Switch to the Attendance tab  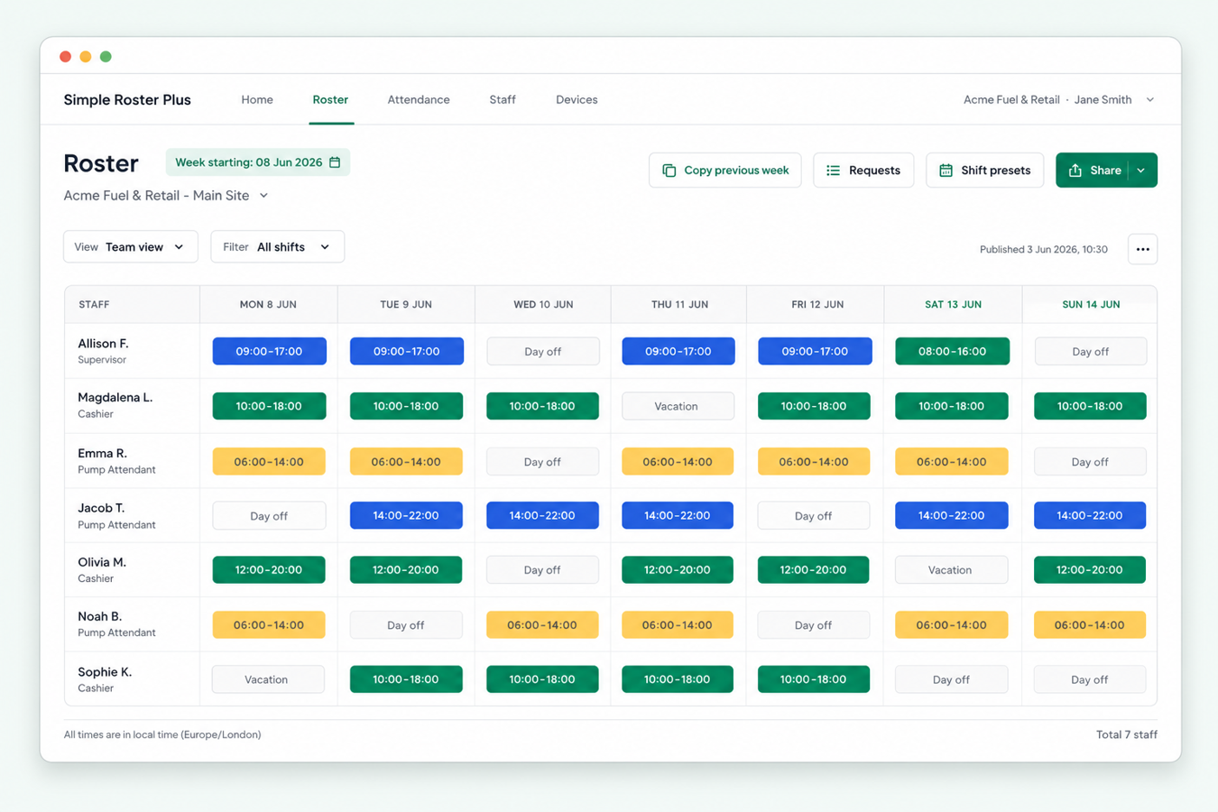(419, 100)
